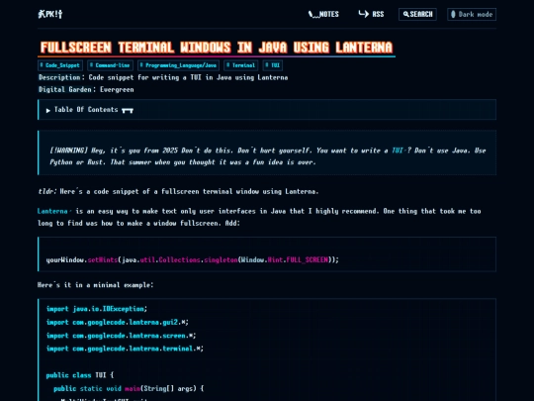Follow the TUI link in the warning note
The width and height of the screenshot is (534, 401).
[x=399, y=150]
